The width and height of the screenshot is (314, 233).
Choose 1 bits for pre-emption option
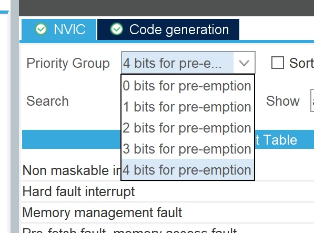[188, 107]
